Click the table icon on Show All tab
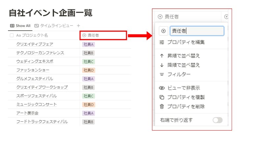 (x=12, y=26)
